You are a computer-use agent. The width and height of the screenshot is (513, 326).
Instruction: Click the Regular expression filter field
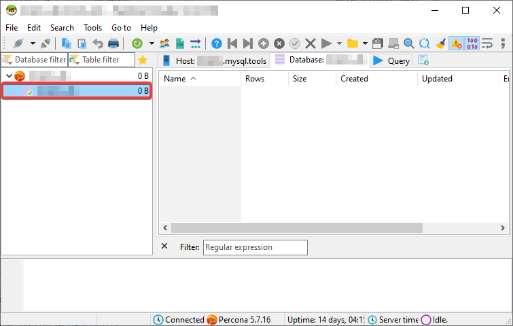[255, 247]
